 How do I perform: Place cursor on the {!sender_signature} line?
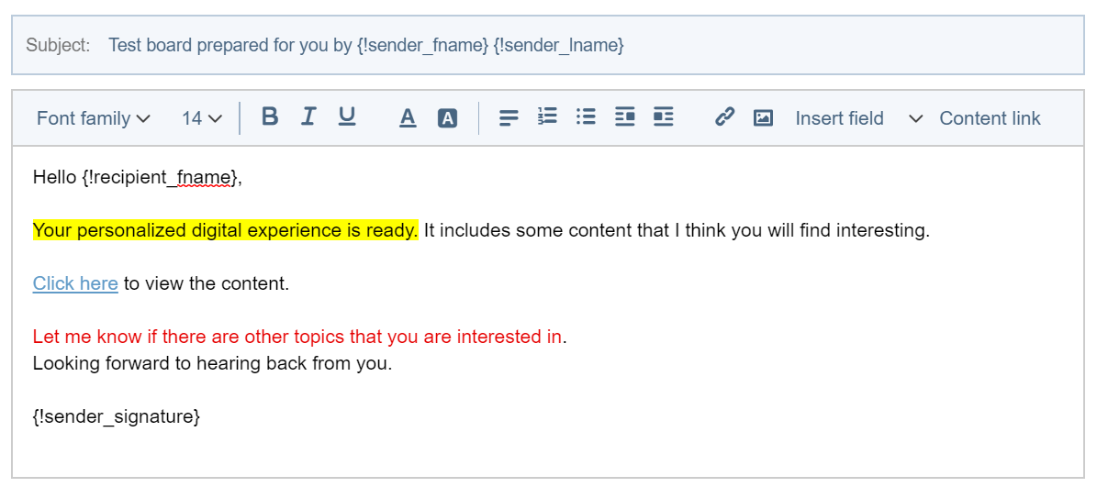(117, 416)
